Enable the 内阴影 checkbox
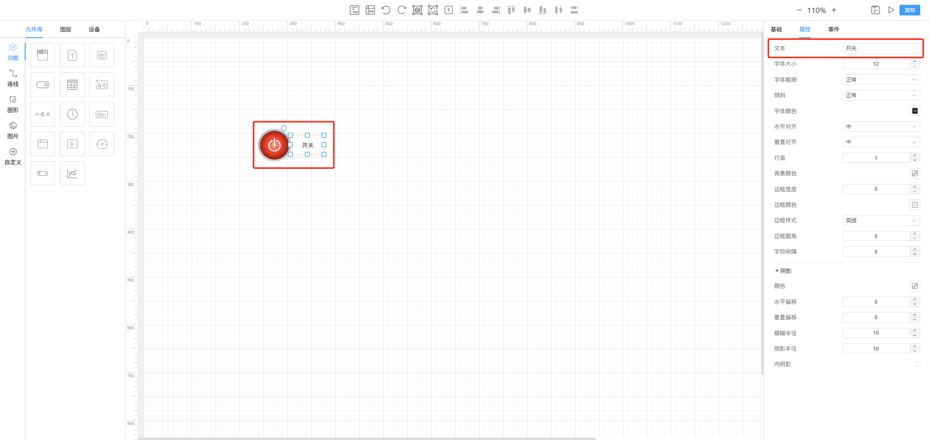This screenshot has height=440, width=929. pos(917,364)
